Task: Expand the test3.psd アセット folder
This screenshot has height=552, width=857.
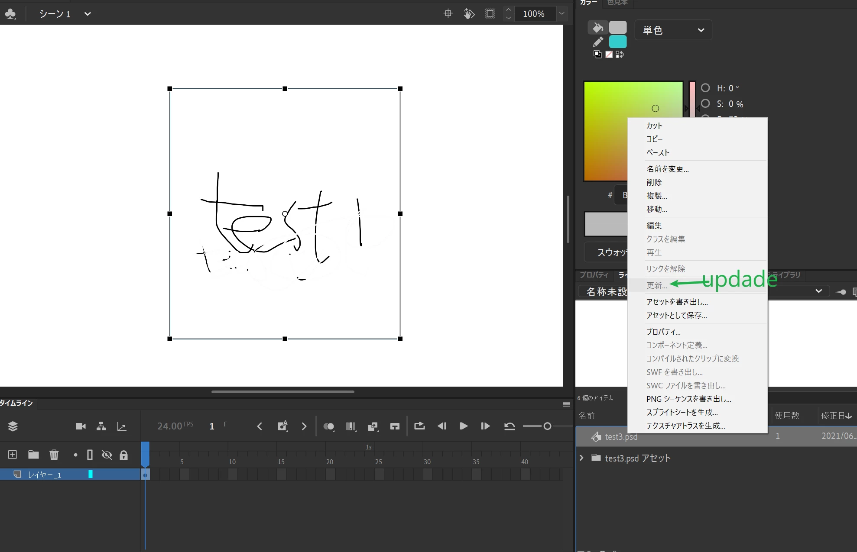Action: point(581,458)
